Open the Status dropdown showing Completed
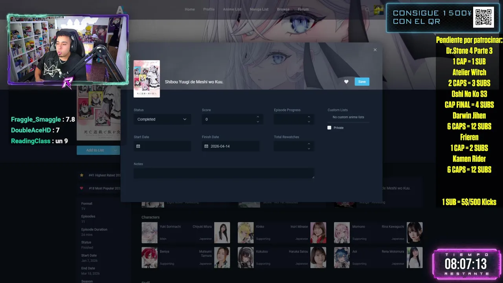 162,119
